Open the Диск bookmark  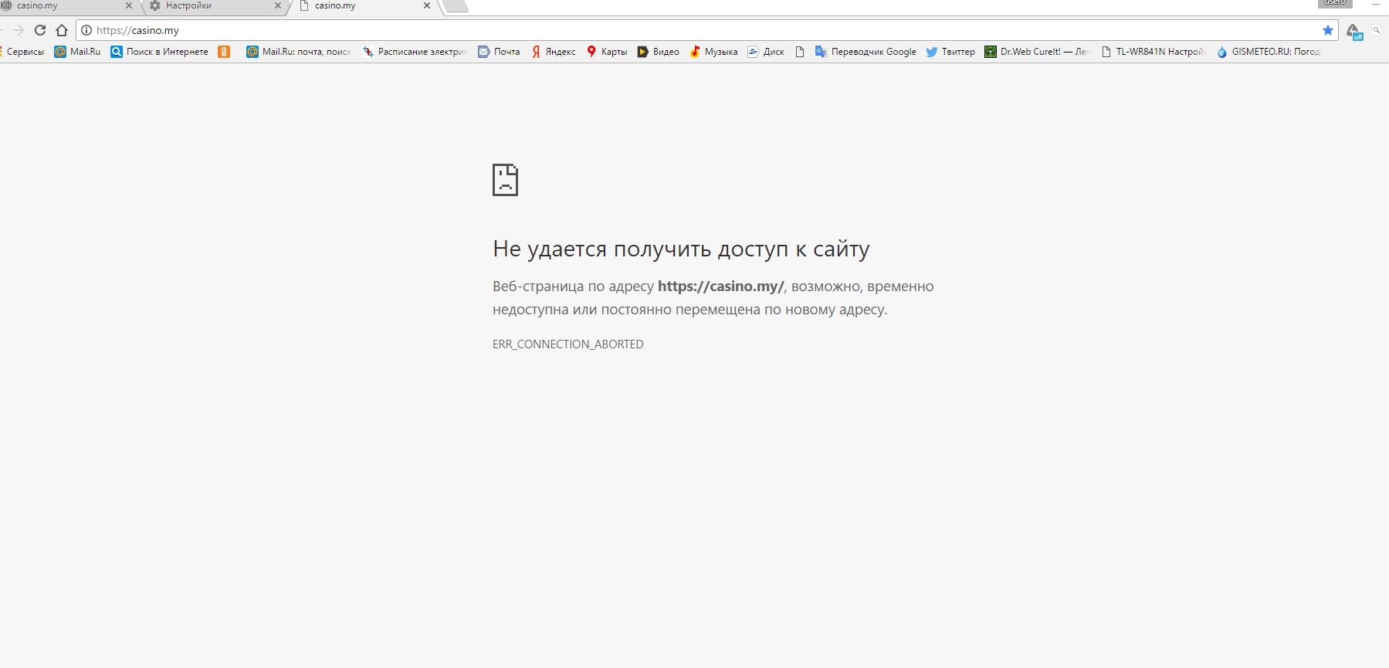[766, 52]
